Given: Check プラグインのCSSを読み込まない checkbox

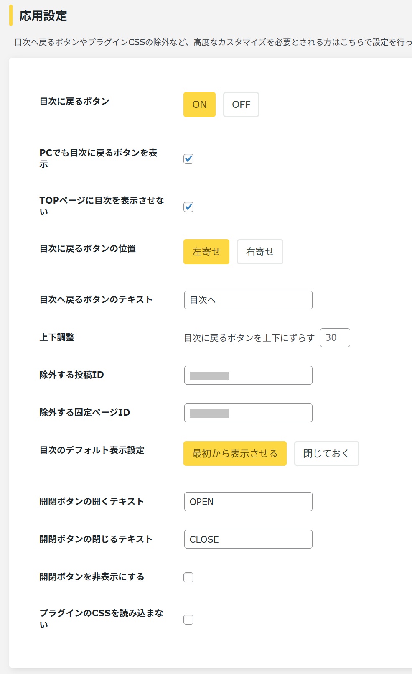Looking at the screenshot, I should coord(188,620).
